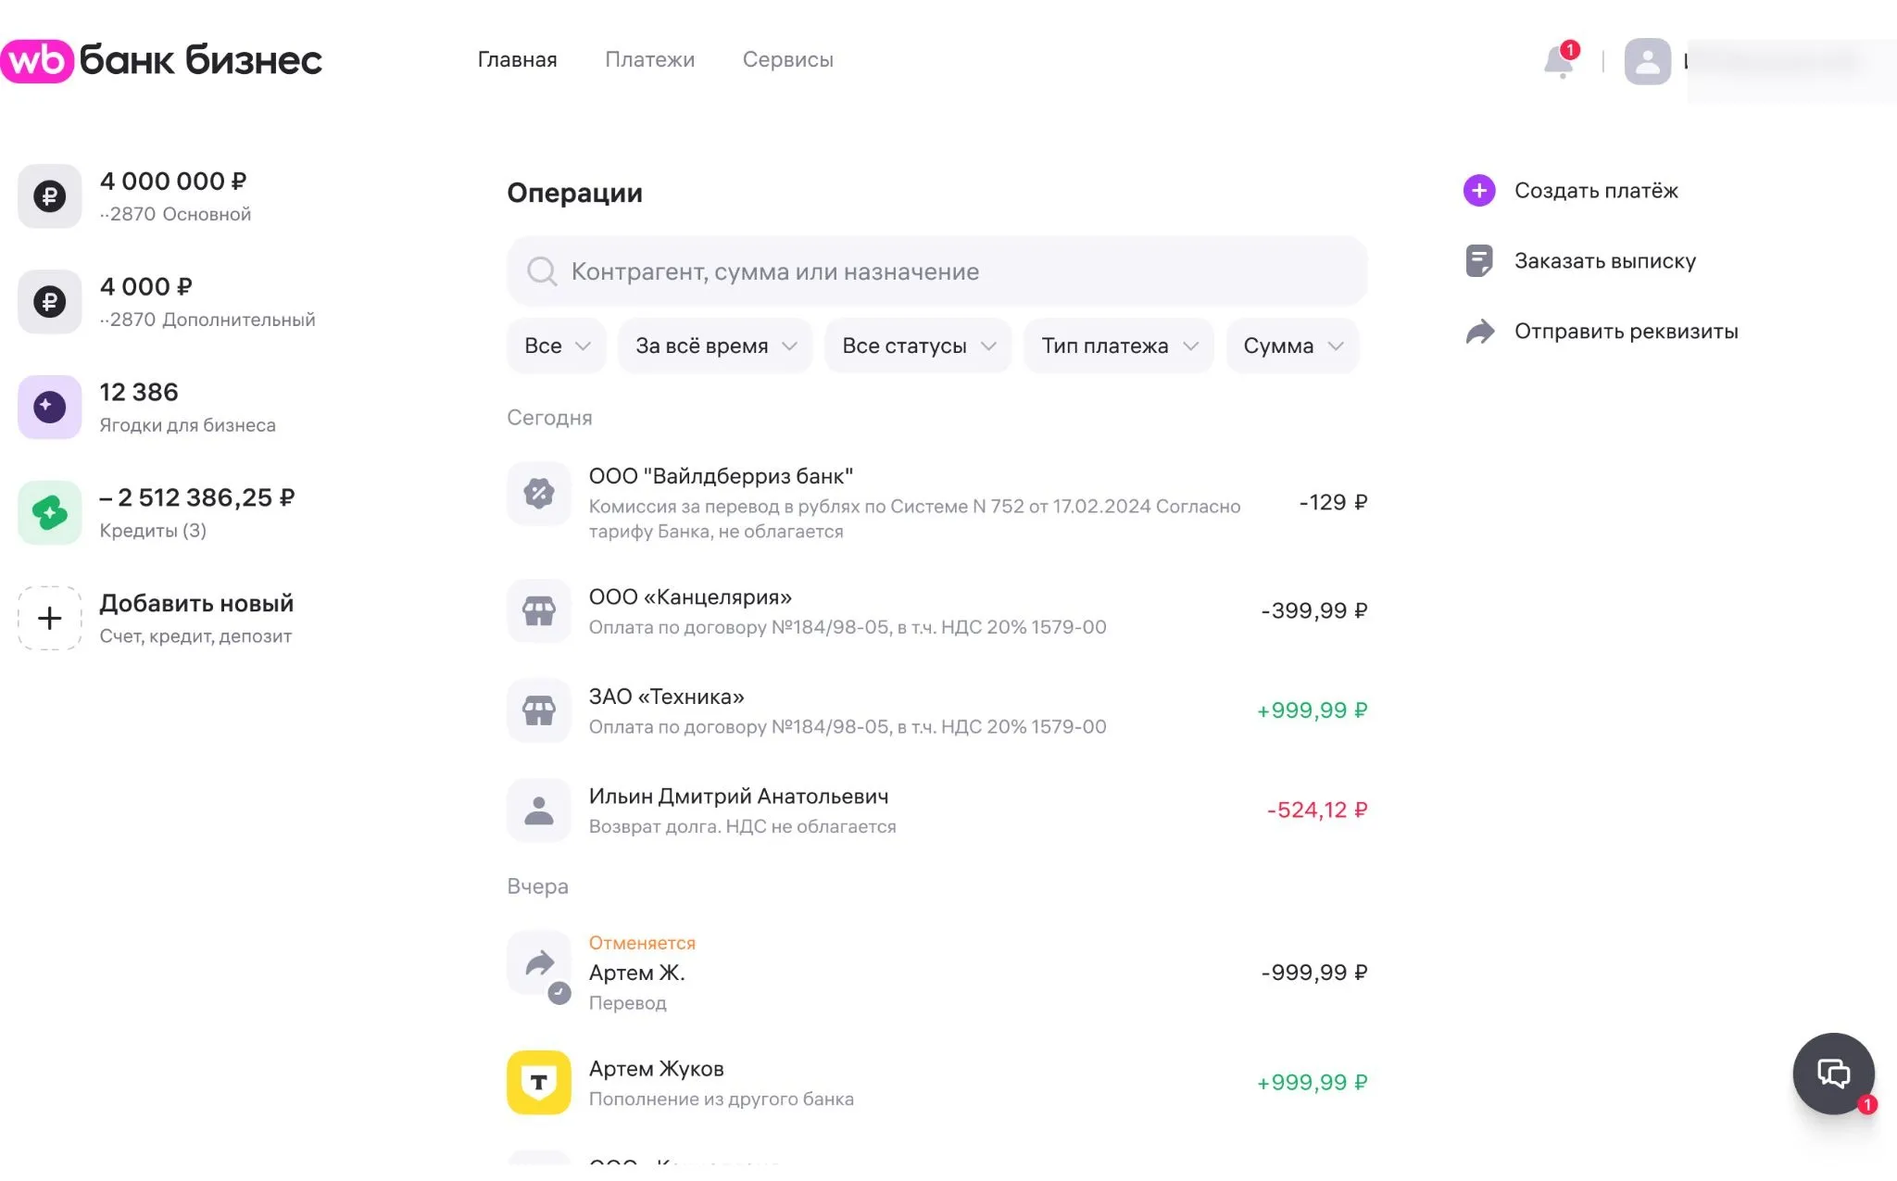
Task: Click the red -524,12 ₽ amount
Action: click(1317, 810)
